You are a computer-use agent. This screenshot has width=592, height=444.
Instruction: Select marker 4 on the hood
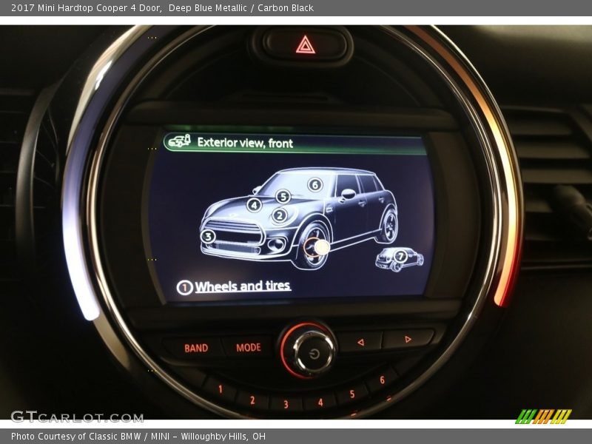point(254,205)
